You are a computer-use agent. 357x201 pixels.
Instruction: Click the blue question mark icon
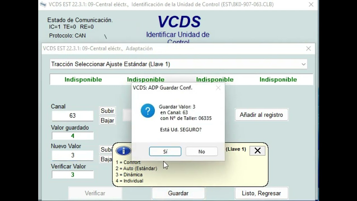[x=148, y=111]
